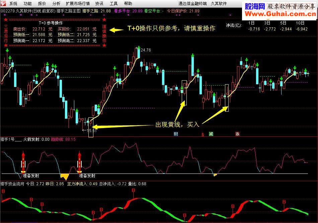This screenshot has width=318, height=223.
Task: Click the 火箭发射: 0.00 value
Action: (x=36, y=139)
